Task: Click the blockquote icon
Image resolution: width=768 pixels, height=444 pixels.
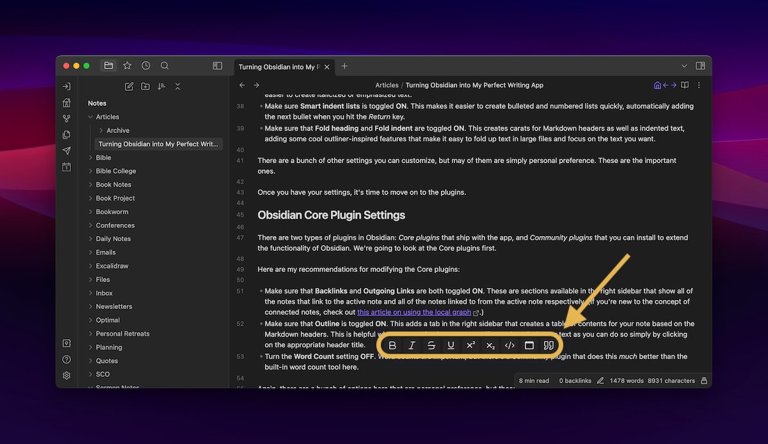Action: point(548,345)
